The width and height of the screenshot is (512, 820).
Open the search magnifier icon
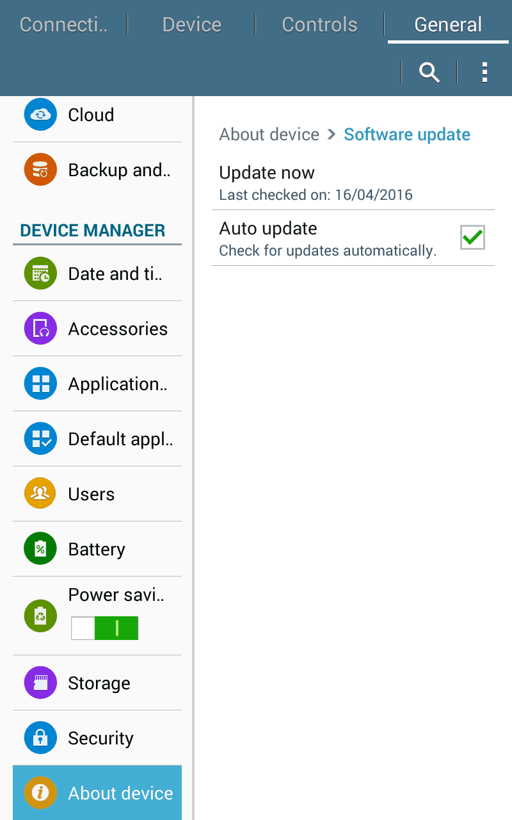point(429,72)
